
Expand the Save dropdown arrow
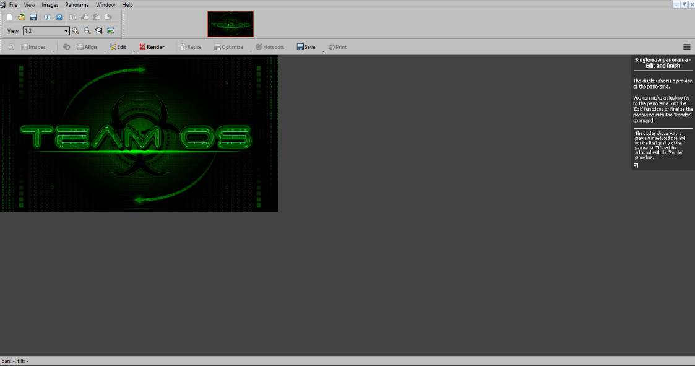pyautogui.click(x=322, y=50)
